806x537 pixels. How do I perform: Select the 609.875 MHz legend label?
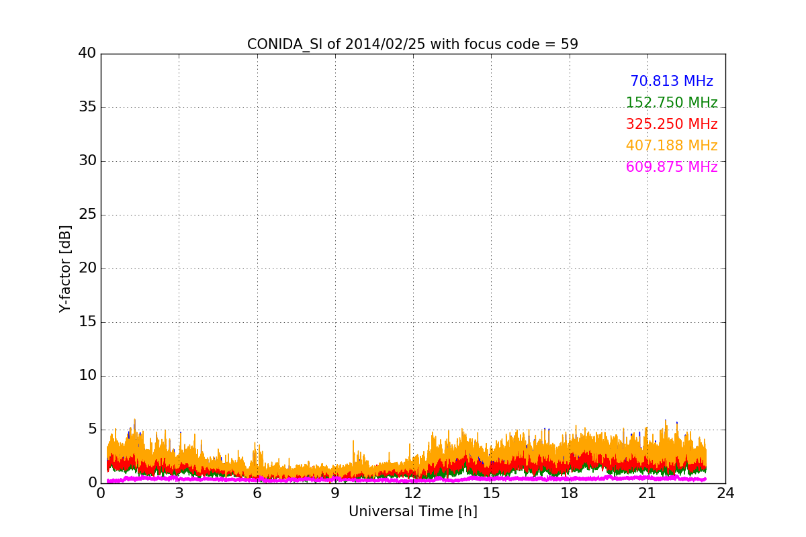click(x=672, y=167)
